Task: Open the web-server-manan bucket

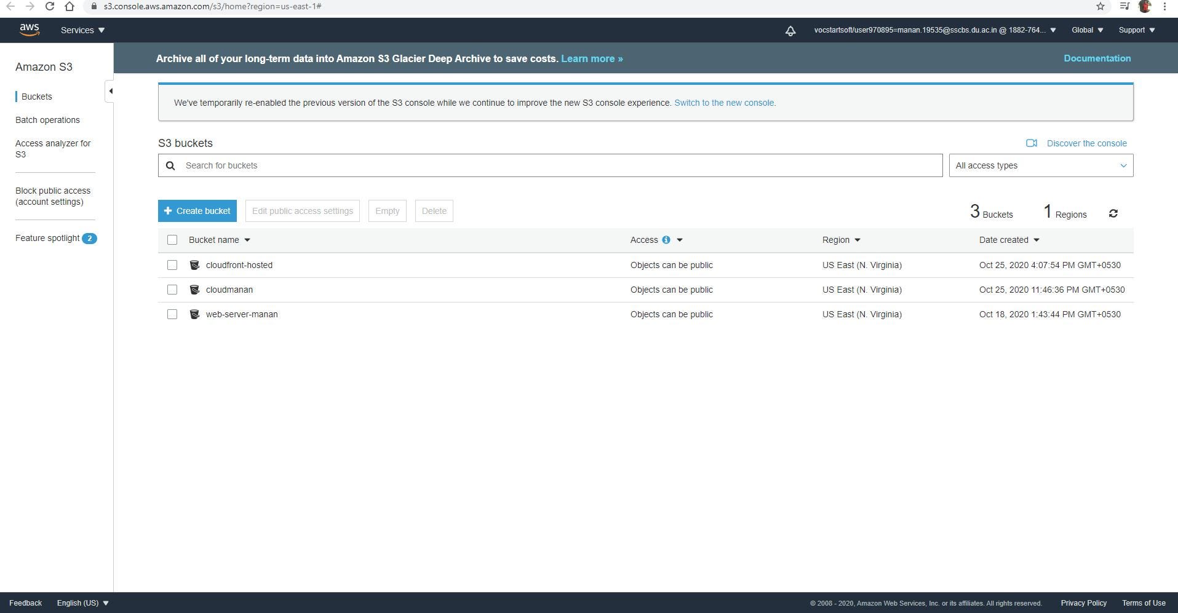Action: tap(242, 314)
